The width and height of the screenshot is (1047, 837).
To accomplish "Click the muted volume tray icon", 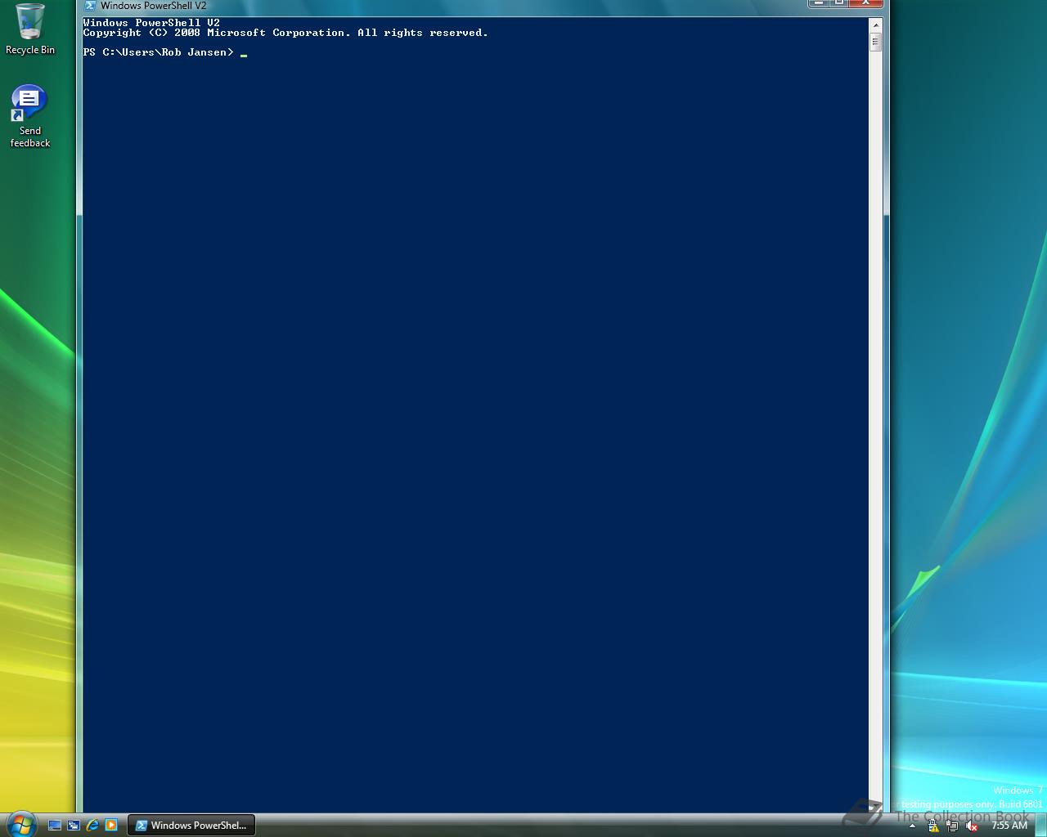I will point(972,826).
